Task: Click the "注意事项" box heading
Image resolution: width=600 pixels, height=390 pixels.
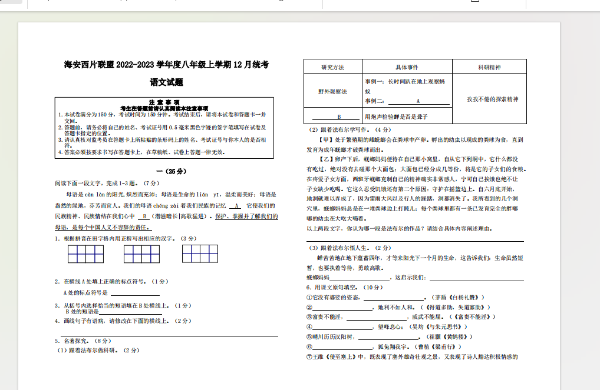Action: 164,102
